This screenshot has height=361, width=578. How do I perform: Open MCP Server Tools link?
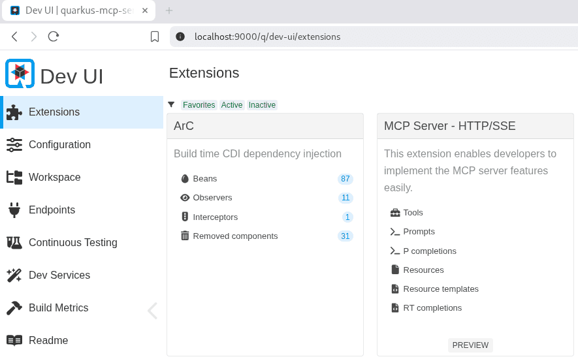click(x=413, y=213)
